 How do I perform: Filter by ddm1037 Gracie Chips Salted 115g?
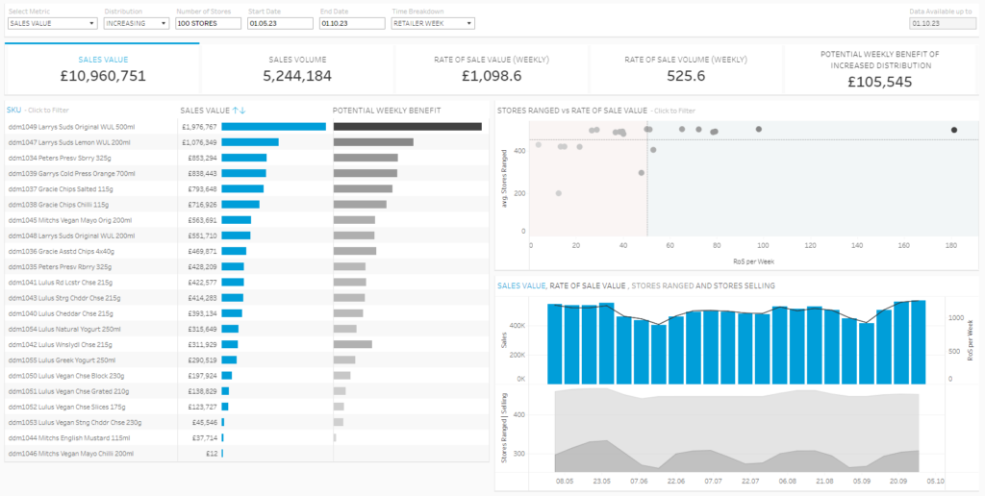click(61, 189)
